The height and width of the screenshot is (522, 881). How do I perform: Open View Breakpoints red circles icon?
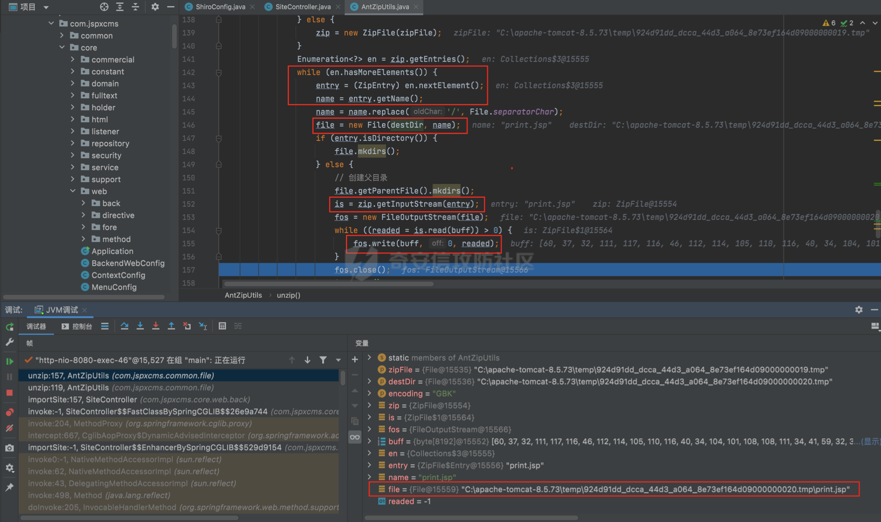(10, 412)
